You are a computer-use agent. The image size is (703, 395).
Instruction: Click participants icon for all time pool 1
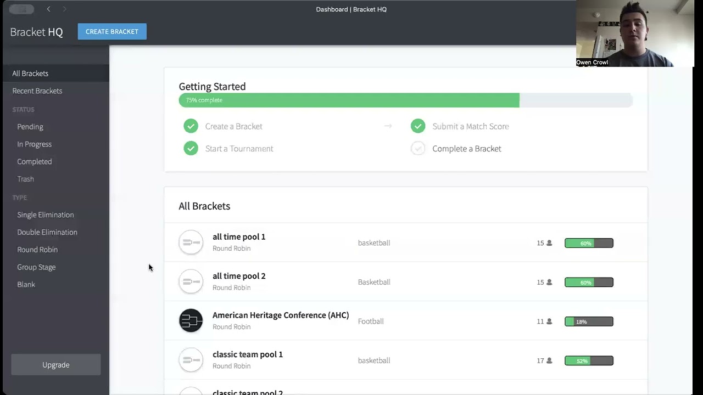click(x=549, y=243)
